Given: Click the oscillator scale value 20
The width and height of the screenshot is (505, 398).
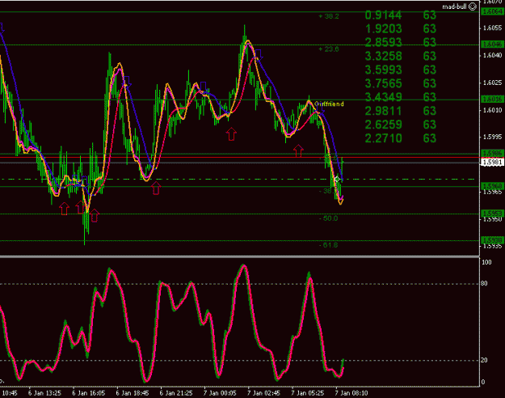Looking at the screenshot, I should tap(484, 360).
